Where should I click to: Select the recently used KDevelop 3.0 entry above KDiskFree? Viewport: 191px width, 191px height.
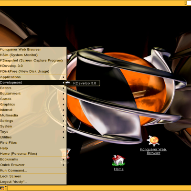pos(33,66)
